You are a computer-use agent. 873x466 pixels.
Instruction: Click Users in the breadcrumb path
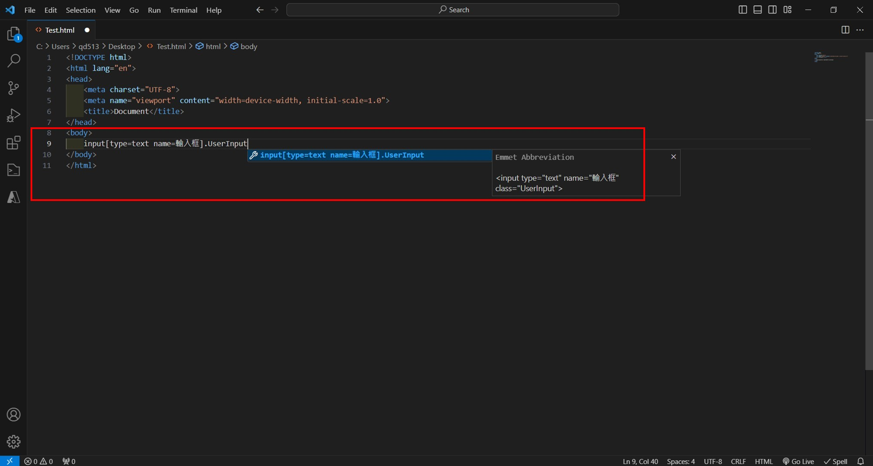pos(60,46)
